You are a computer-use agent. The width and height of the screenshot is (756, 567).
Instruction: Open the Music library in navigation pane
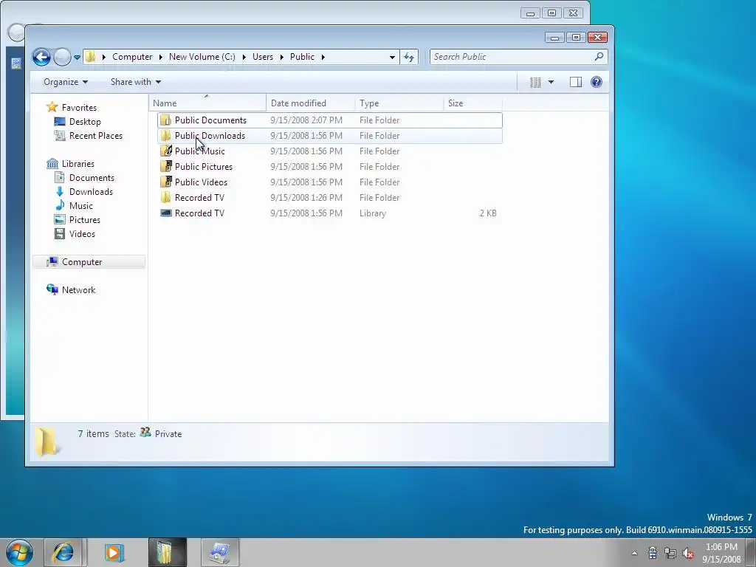pos(81,205)
